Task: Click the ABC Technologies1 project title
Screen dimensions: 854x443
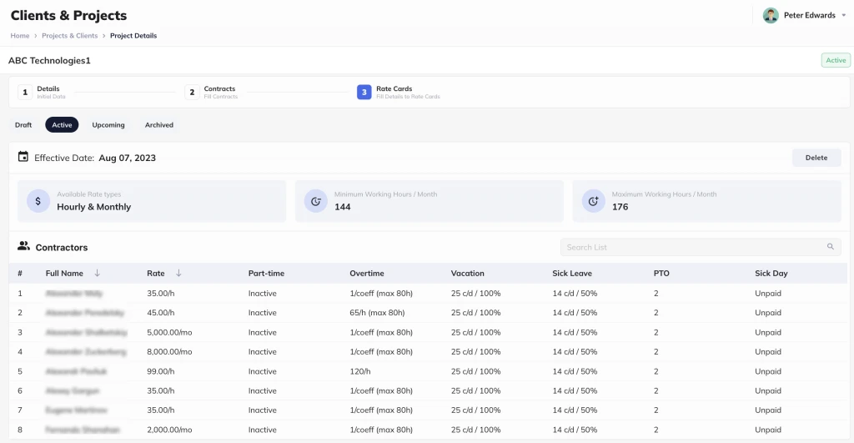Action: pyautogui.click(x=49, y=60)
